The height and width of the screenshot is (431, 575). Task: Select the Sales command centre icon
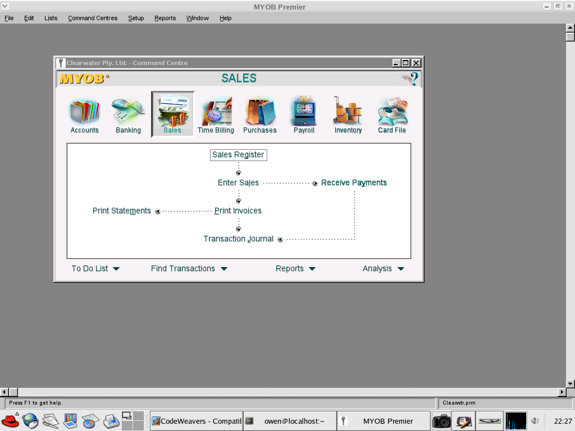click(172, 114)
